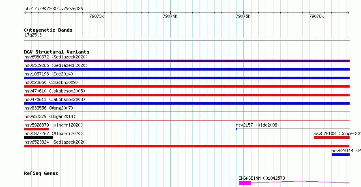361x187 pixels.
Task: Click thin red line of nsv952379
Action: coord(187,120)
